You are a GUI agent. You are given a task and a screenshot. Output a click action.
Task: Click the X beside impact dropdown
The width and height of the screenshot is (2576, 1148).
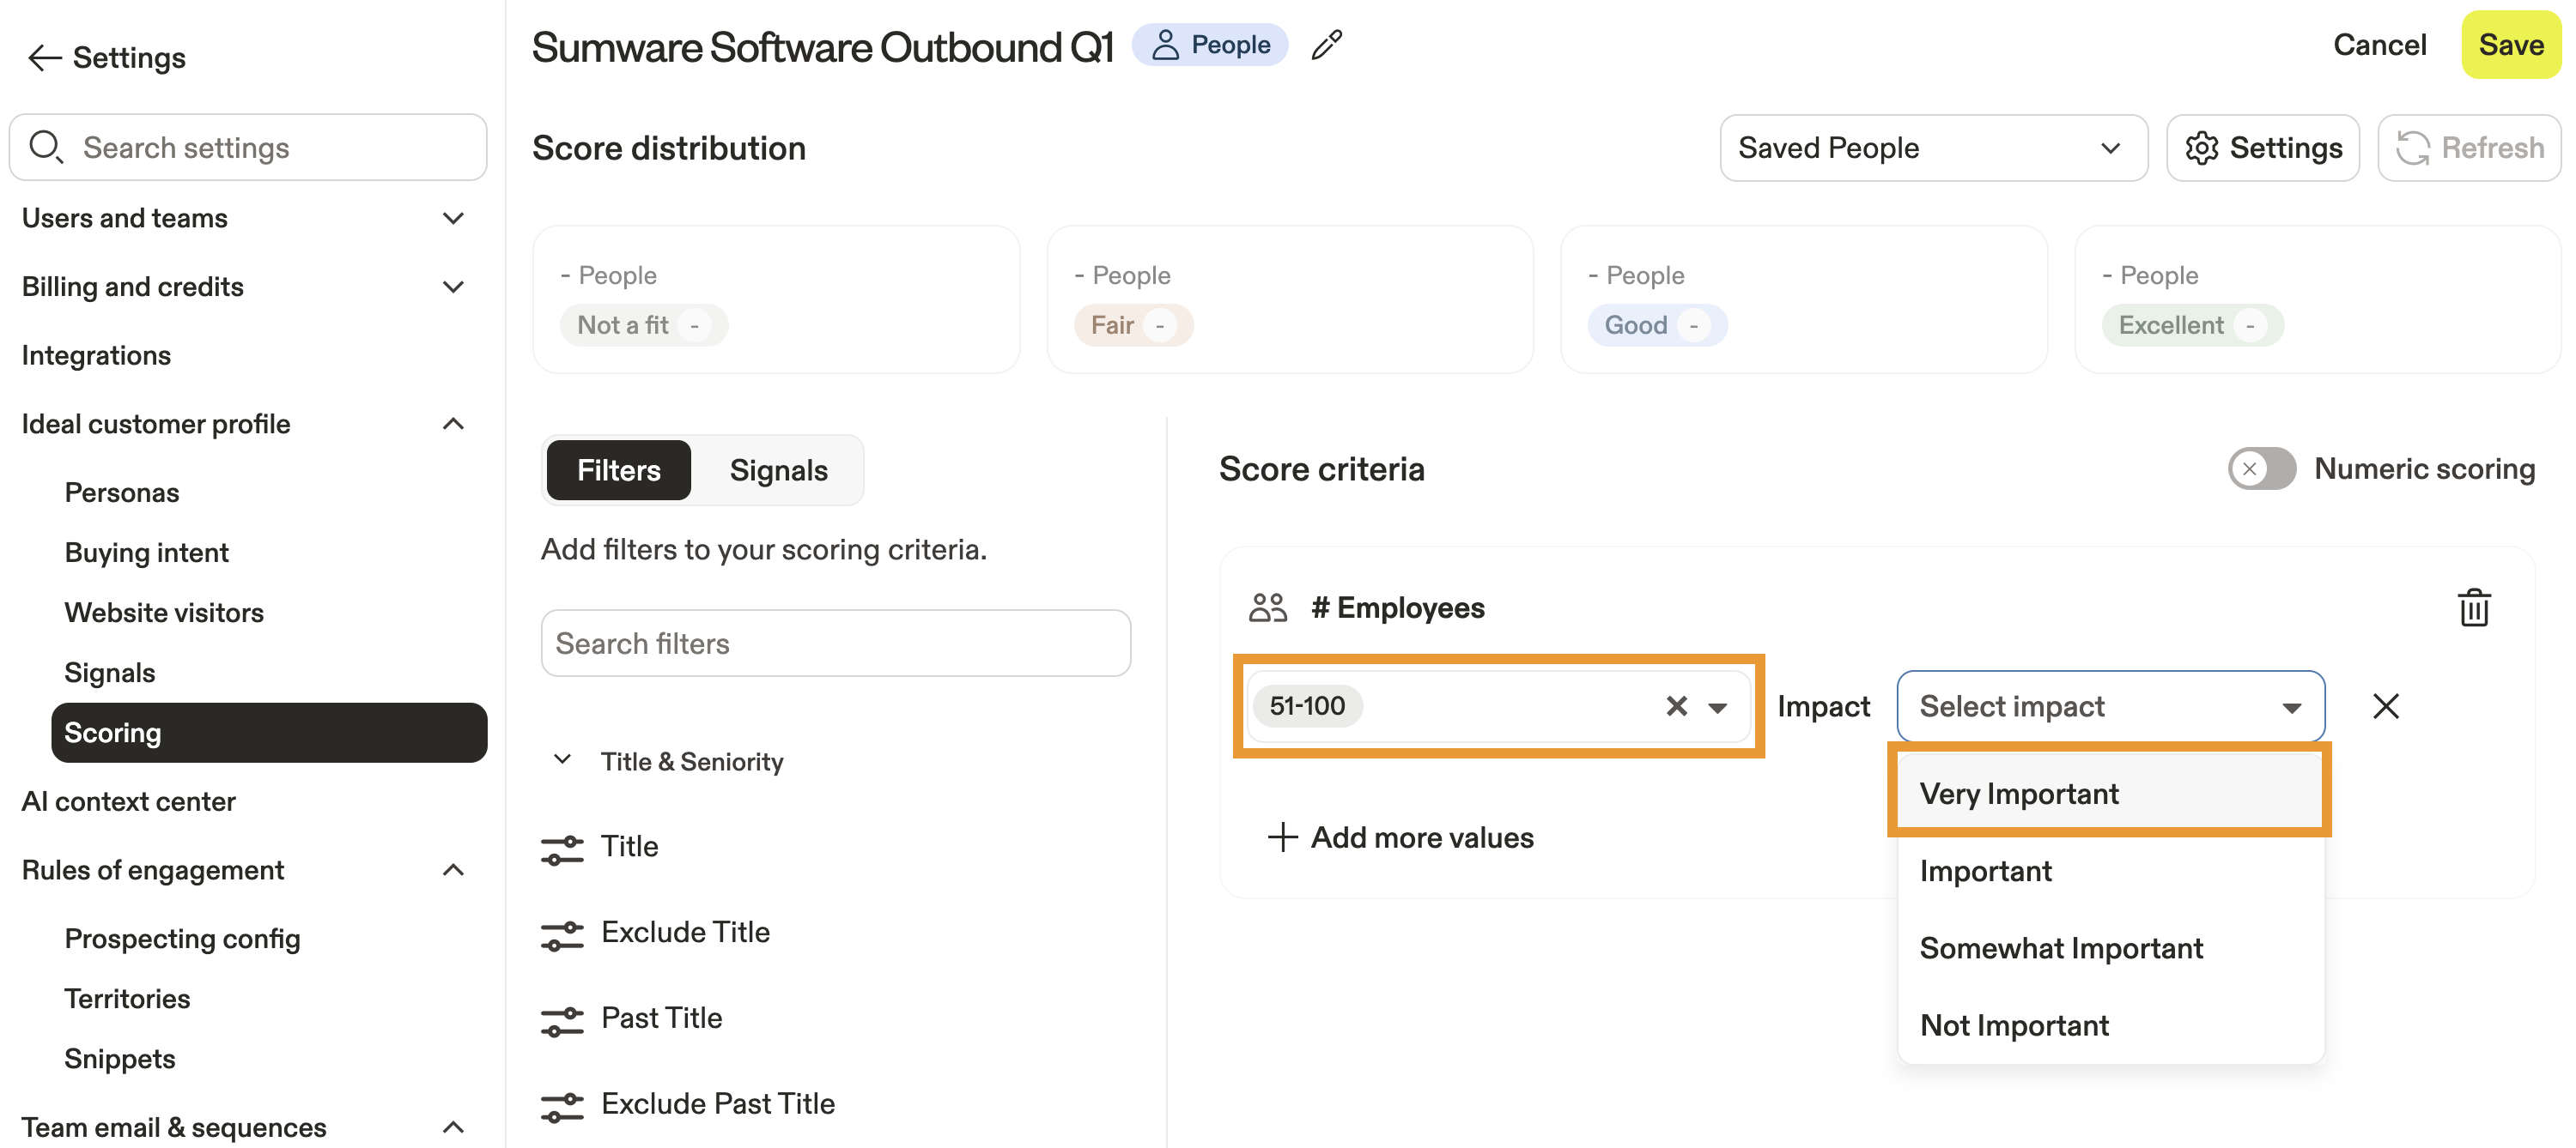[x=2385, y=706]
